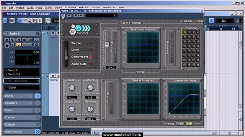The height and width of the screenshot is (137, 245).
Task: Open the Mixer toolbar icon
Action: pos(40,21)
